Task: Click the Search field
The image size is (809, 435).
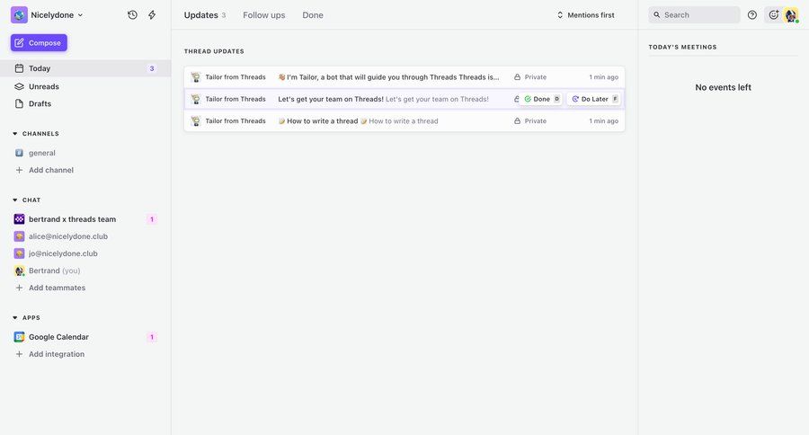Action: pos(694,15)
